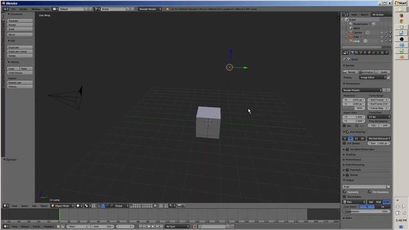Open the Render properties tab icon
Screen dimensions: 409x230
coord(352,52)
